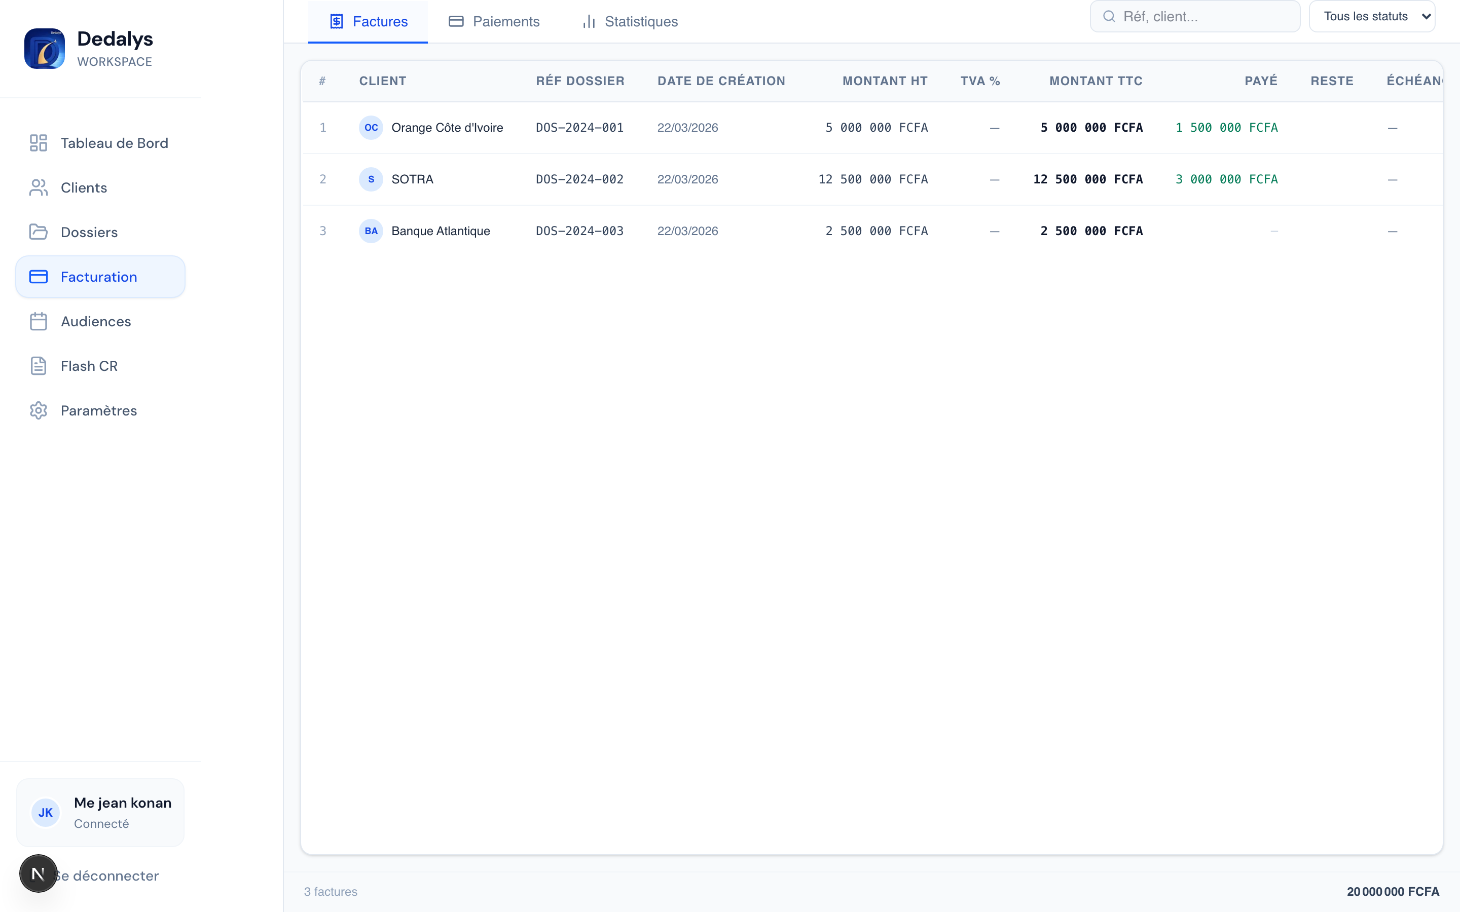Focus the Réf, client search field
Viewport: 1460px width, 912px height.
1203,16
